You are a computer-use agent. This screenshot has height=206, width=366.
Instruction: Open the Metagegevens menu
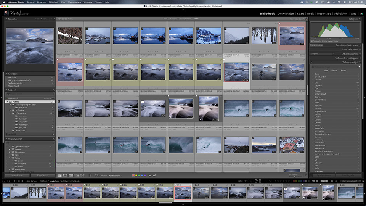pyautogui.click(x=74, y=2)
